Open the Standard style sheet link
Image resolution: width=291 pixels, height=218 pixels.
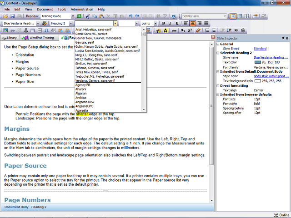260,49
